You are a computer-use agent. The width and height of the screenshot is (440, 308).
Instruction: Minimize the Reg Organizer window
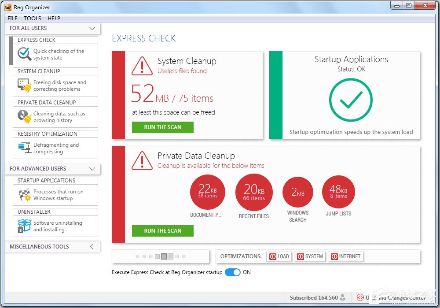tap(397, 5)
